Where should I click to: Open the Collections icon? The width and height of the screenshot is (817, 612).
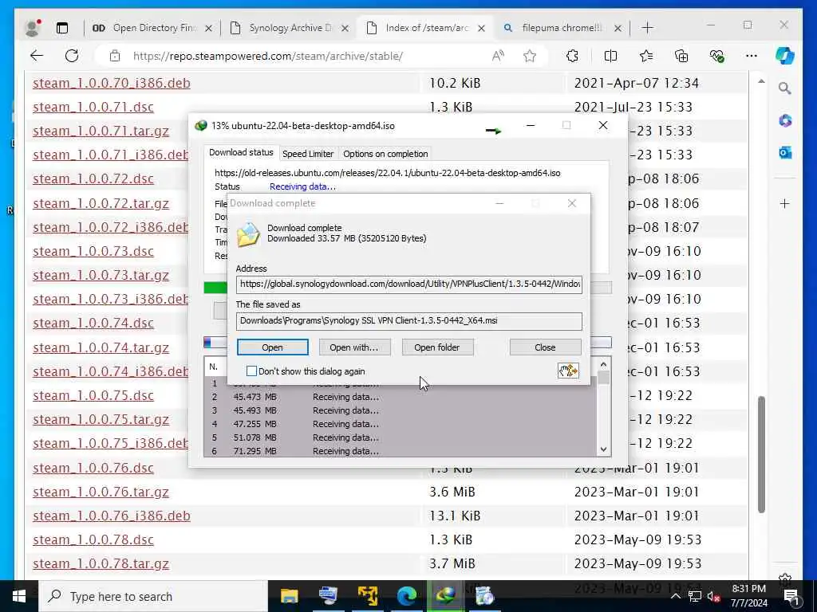point(681,56)
